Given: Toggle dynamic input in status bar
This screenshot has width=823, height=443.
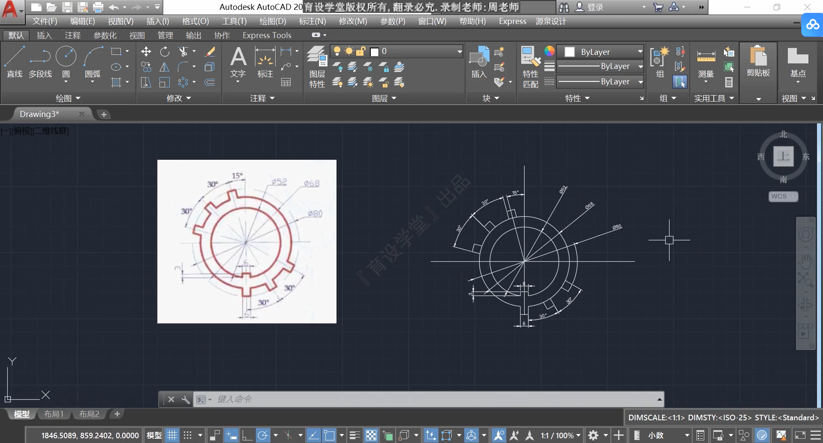Looking at the screenshot, I should [231, 436].
